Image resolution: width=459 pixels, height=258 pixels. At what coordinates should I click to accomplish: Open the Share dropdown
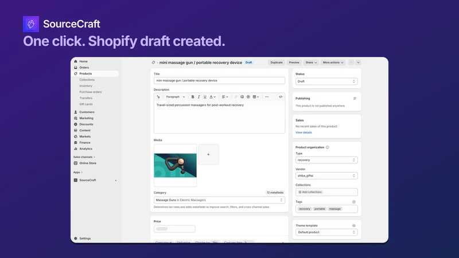tap(311, 62)
